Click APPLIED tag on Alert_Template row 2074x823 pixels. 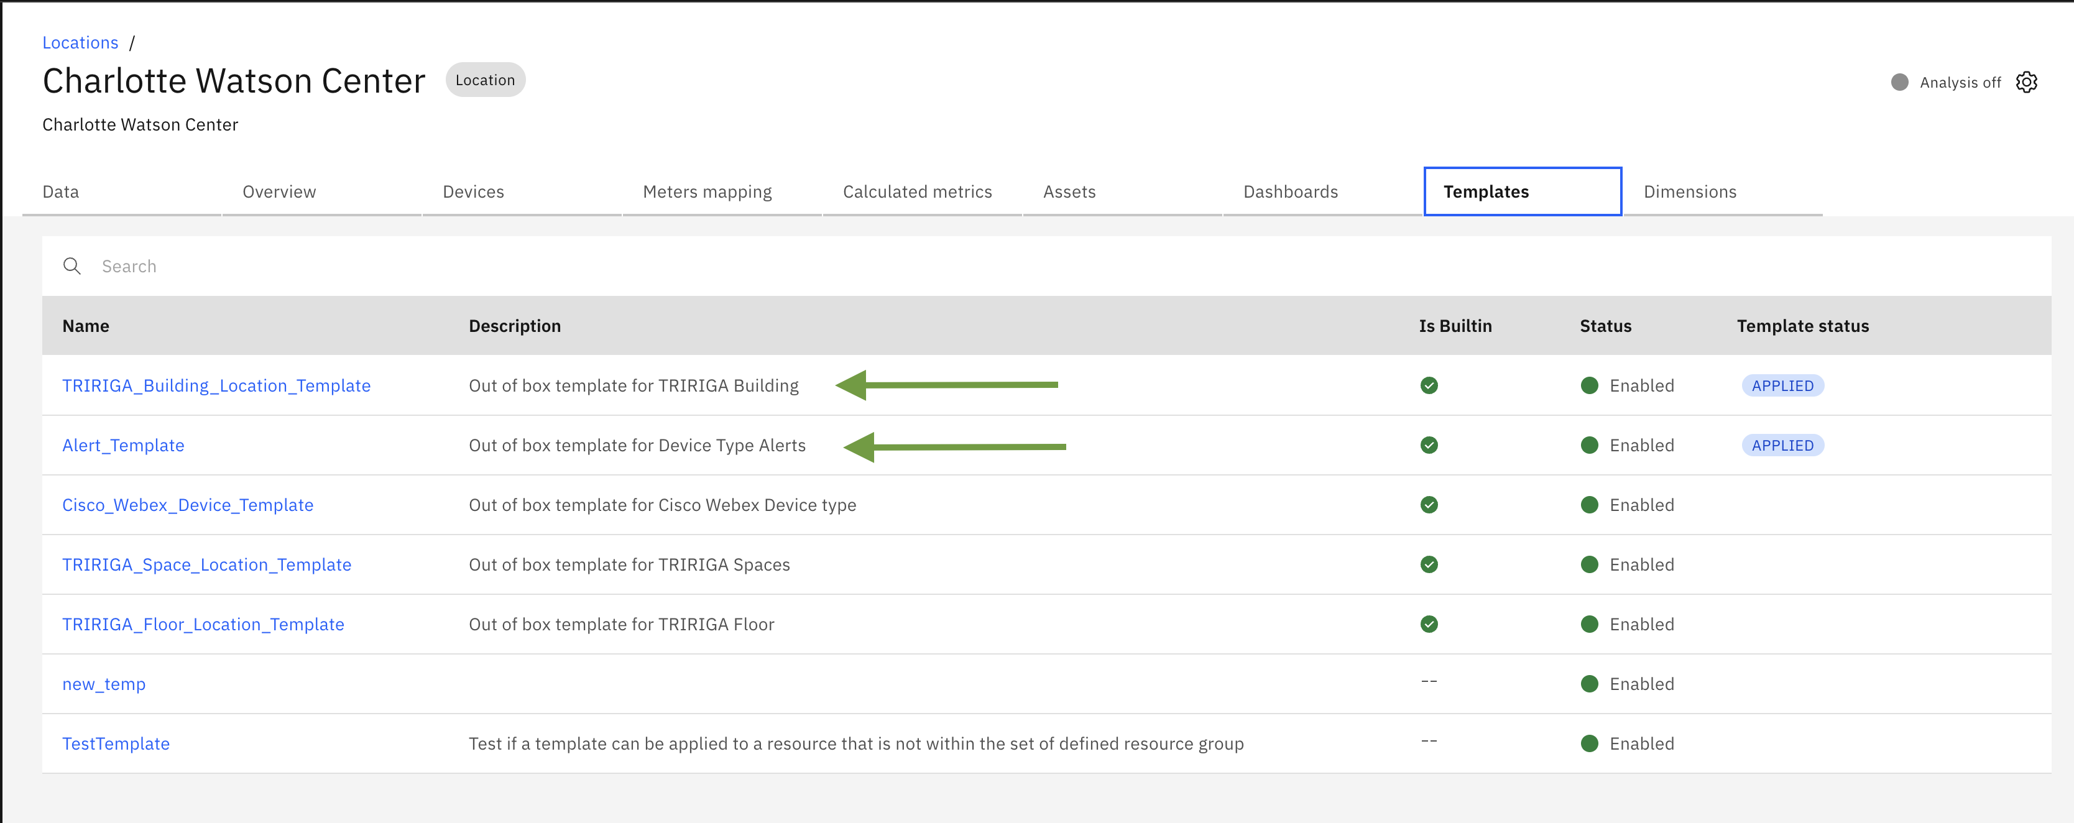1782,445
